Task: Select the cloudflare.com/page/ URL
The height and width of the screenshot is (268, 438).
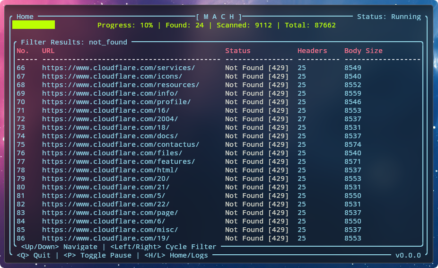Action: 110,213
